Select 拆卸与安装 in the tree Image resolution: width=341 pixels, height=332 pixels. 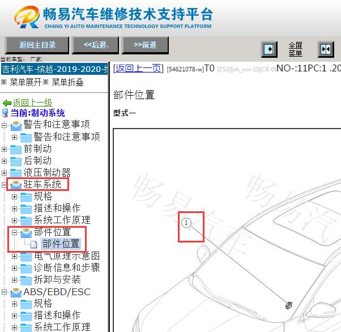[x=57, y=279]
